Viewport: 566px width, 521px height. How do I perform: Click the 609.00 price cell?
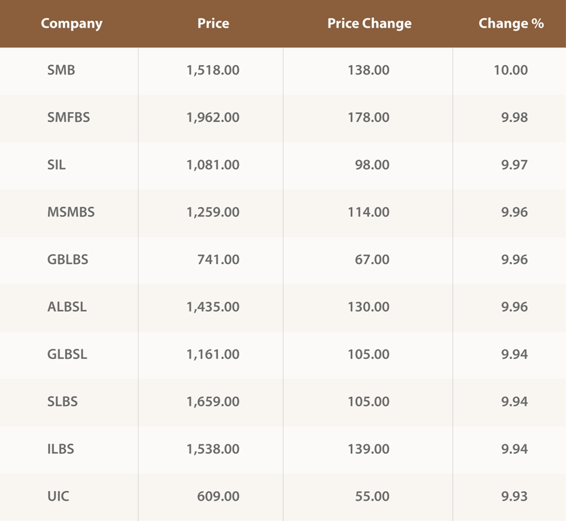[219, 497]
